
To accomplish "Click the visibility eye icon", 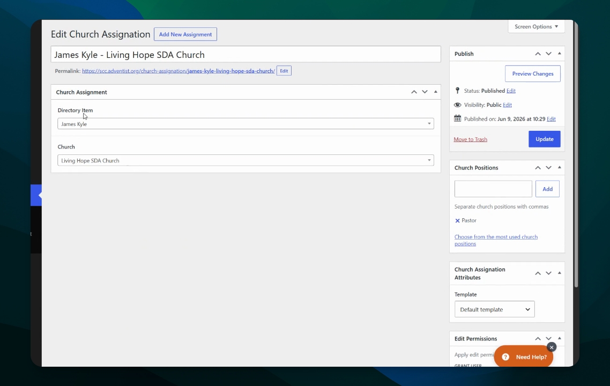I will [458, 105].
